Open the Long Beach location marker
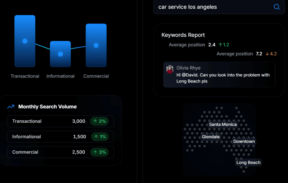The width and height of the screenshot is (288, 183). (x=248, y=162)
